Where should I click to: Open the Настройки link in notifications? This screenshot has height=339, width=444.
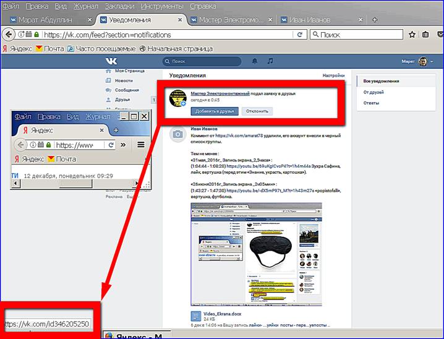[333, 75]
